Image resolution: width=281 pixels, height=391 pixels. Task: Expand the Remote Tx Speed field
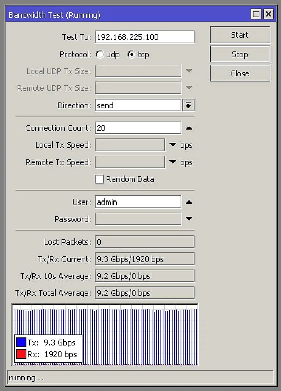(x=173, y=162)
